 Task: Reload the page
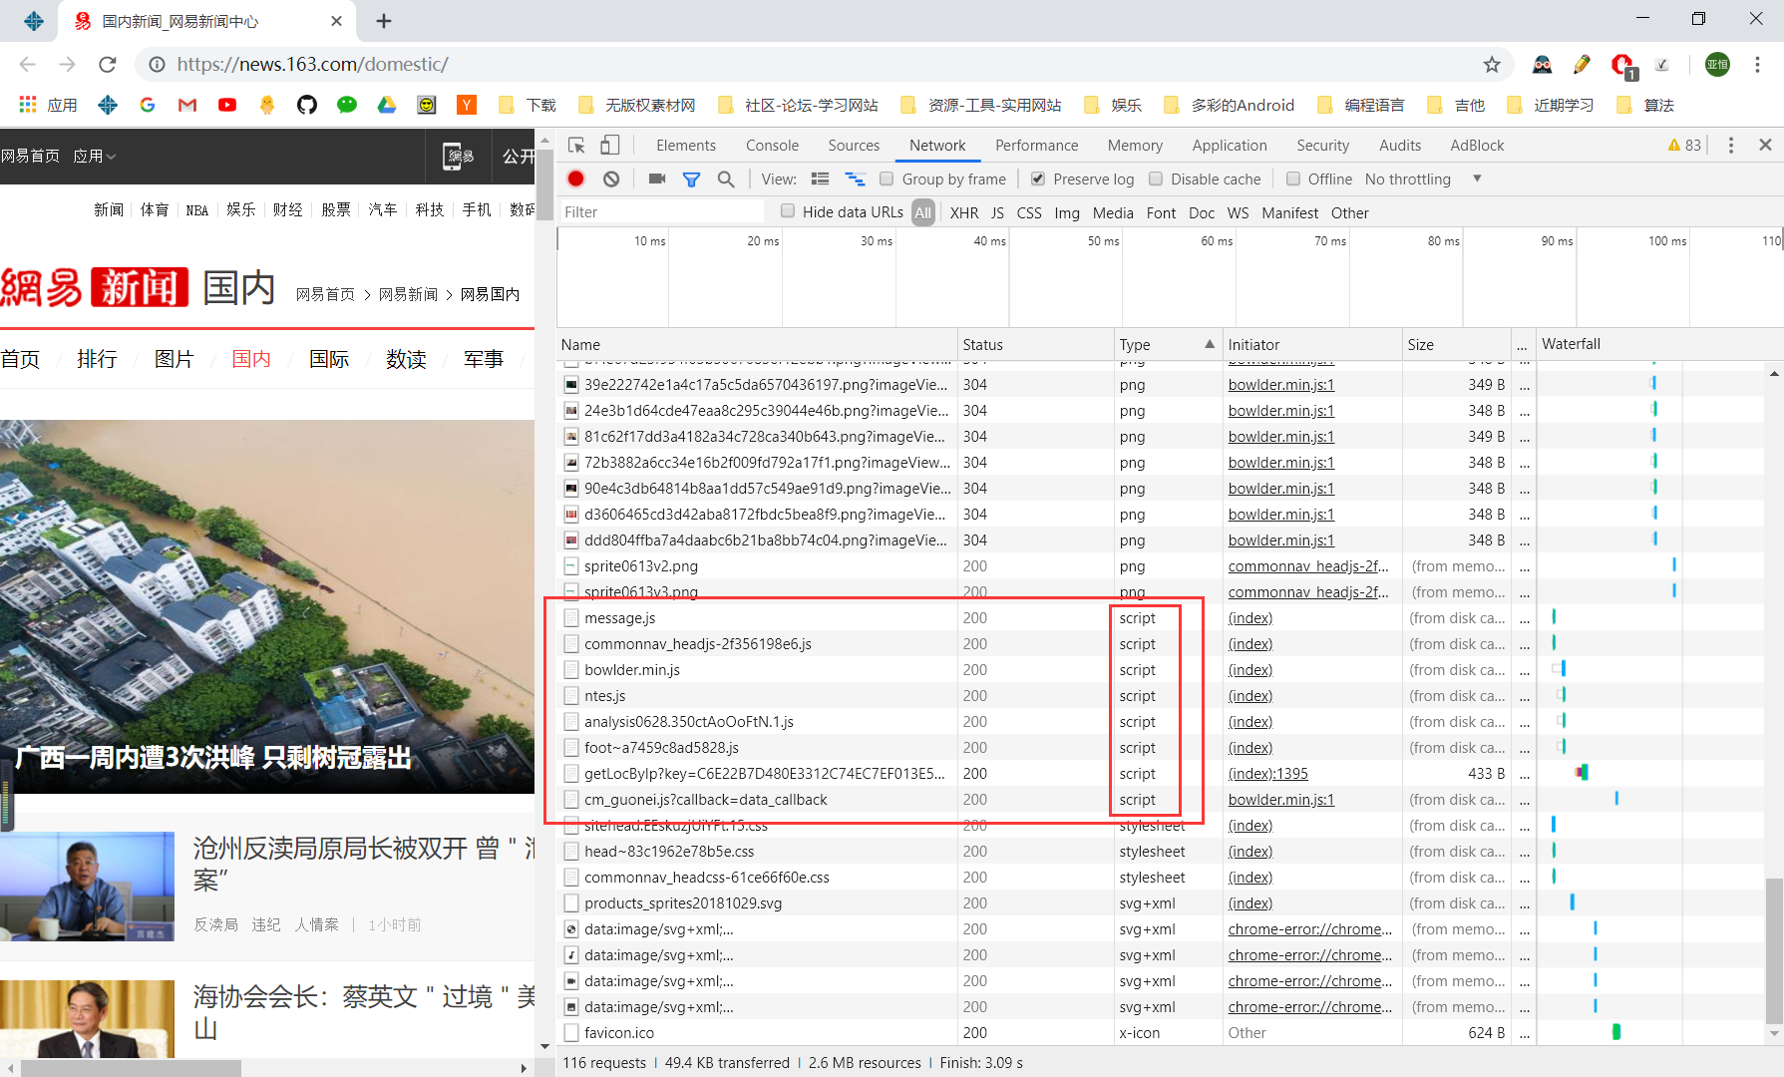tap(108, 65)
